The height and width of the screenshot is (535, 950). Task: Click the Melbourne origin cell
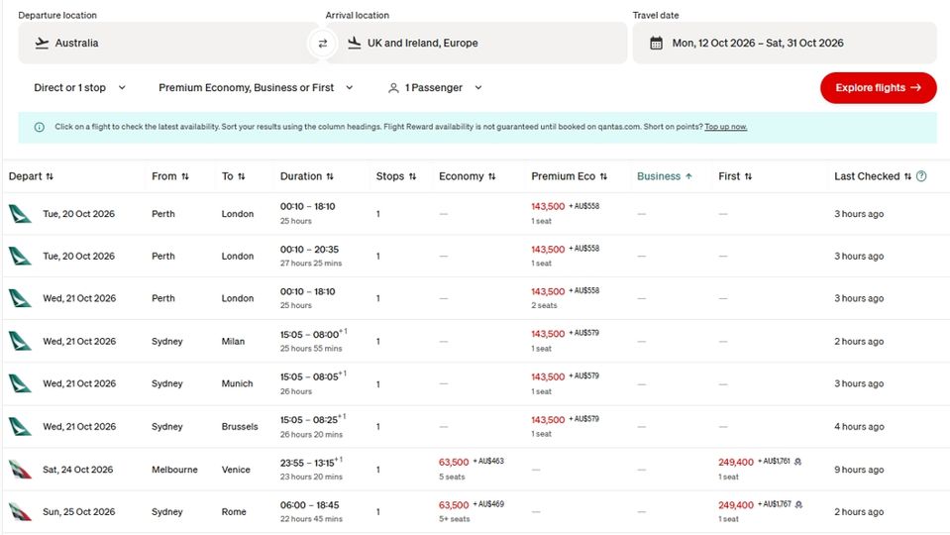(174, 470)
